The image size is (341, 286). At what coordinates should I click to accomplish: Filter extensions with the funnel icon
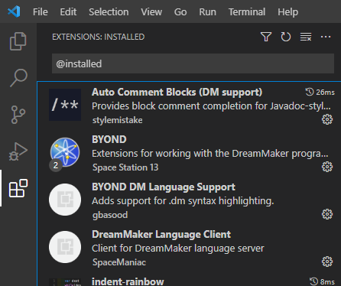click(266, 37)
